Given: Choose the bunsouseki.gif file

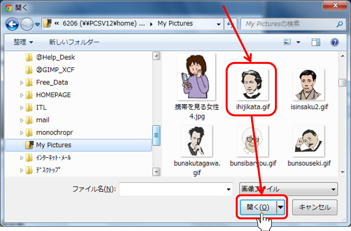Looking at the screenshot, I should point(309,141).
